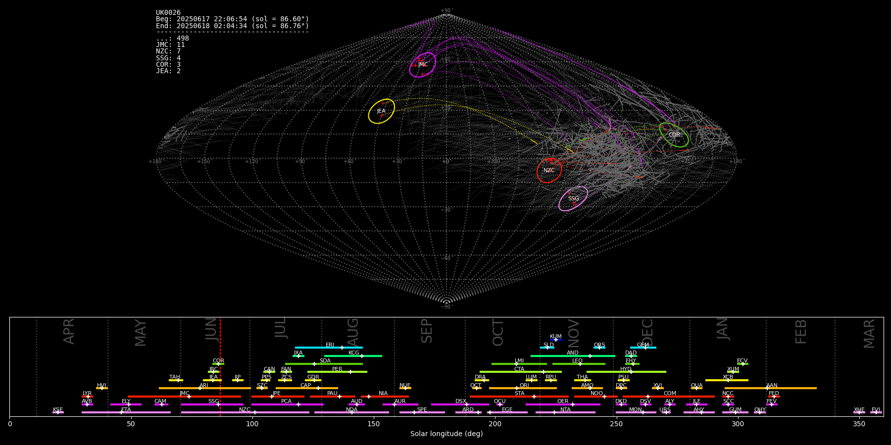Image resolution: width=891 pixels, height=445 pixels.
Task: Click the LEO shower bar in timeline
Action: click(x=579, y=364)
